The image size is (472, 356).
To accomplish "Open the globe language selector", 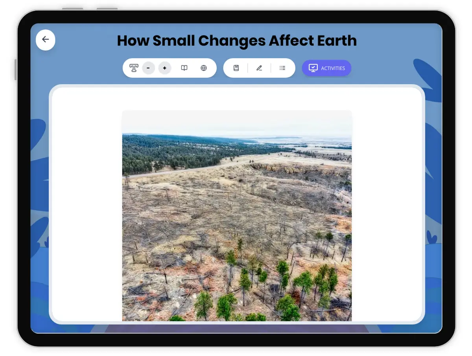I will [204, 68].
